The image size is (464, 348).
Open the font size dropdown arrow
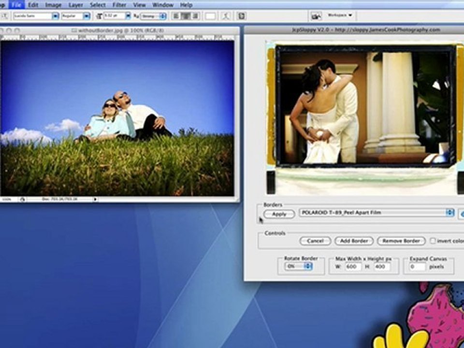128,16
